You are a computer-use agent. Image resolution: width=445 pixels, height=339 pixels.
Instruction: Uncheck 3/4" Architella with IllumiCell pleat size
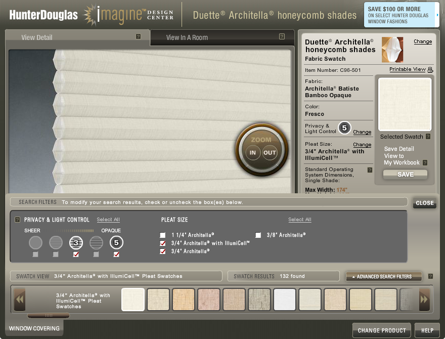pyautogui.click(x=163, y=243)
